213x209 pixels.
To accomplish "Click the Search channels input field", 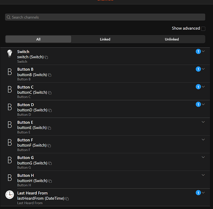I will click(105, 17).
